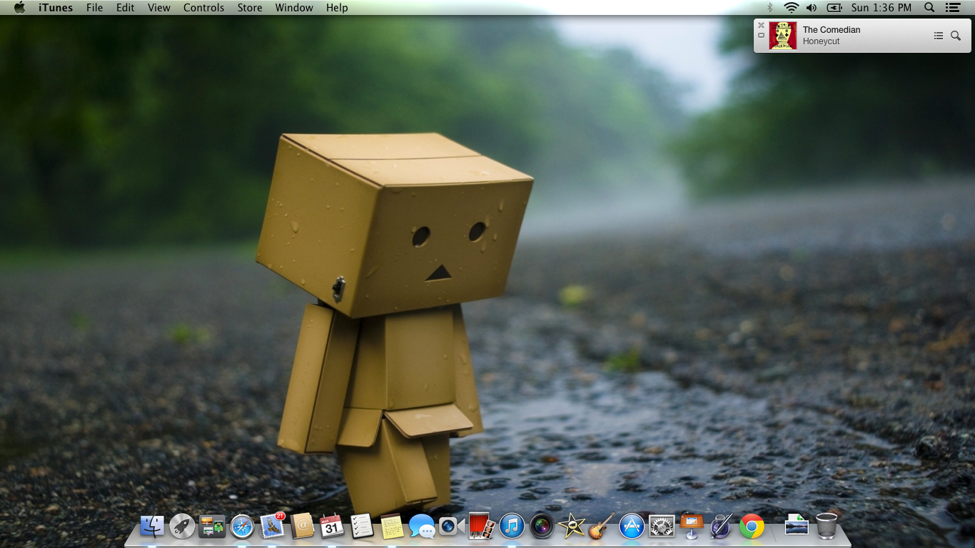Open the Edit menu
This screenshot has height=548, width=975.
[x=126, y=7]
